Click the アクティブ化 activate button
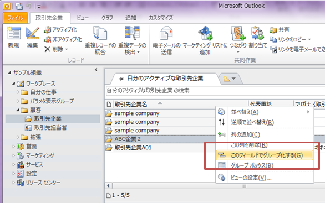 [60, 29]
